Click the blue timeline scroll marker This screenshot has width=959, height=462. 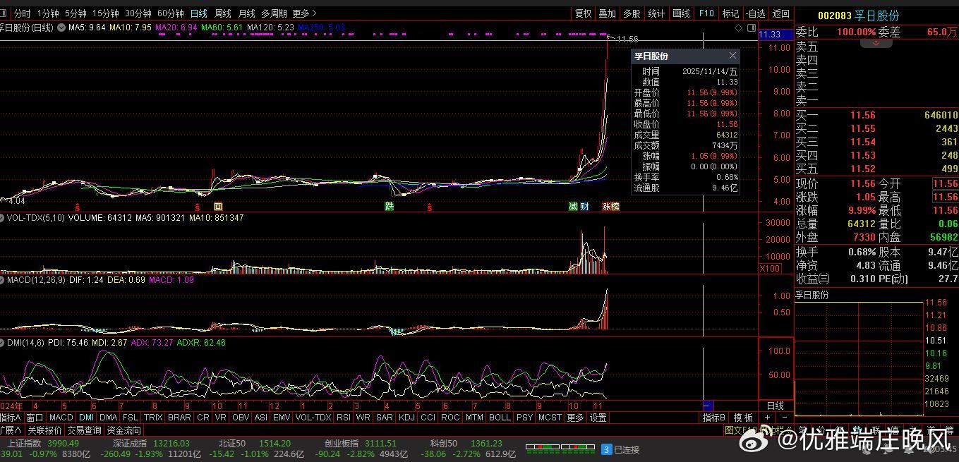(x=708, y=406)
